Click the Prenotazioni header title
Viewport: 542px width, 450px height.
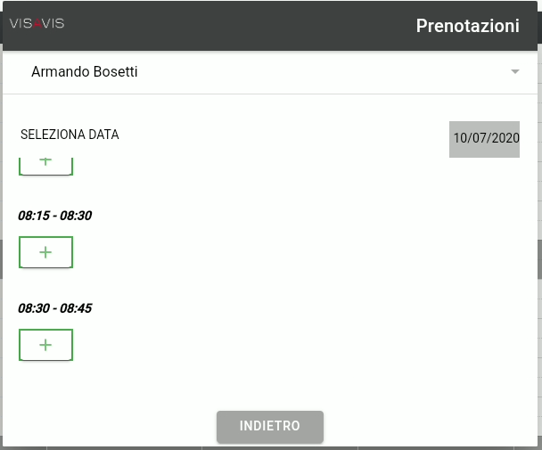tap(468, 26)
